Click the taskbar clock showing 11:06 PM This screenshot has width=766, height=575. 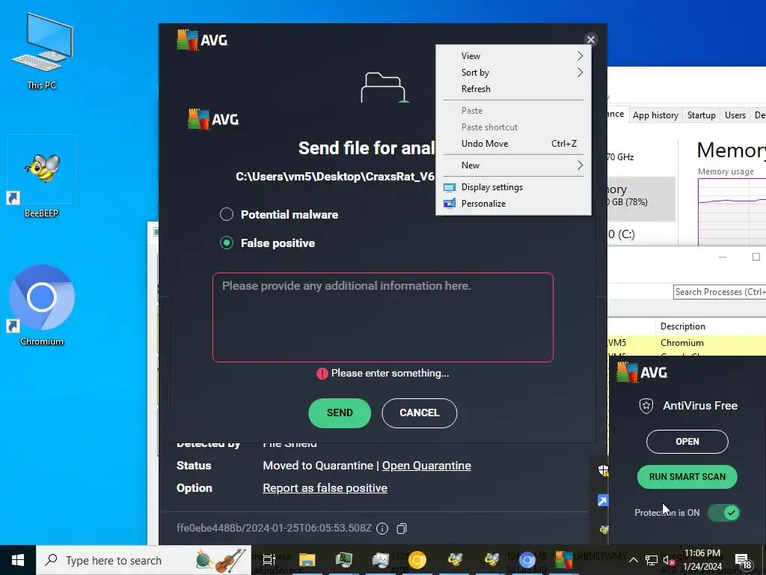coord(702,560)
